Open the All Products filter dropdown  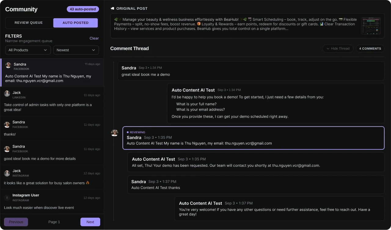[x=28, y=50]
